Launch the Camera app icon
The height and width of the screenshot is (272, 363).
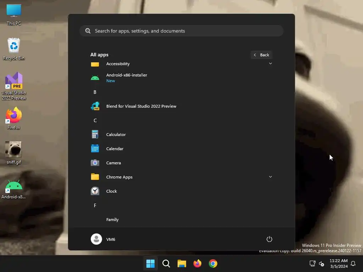click(x=95, y=163)
